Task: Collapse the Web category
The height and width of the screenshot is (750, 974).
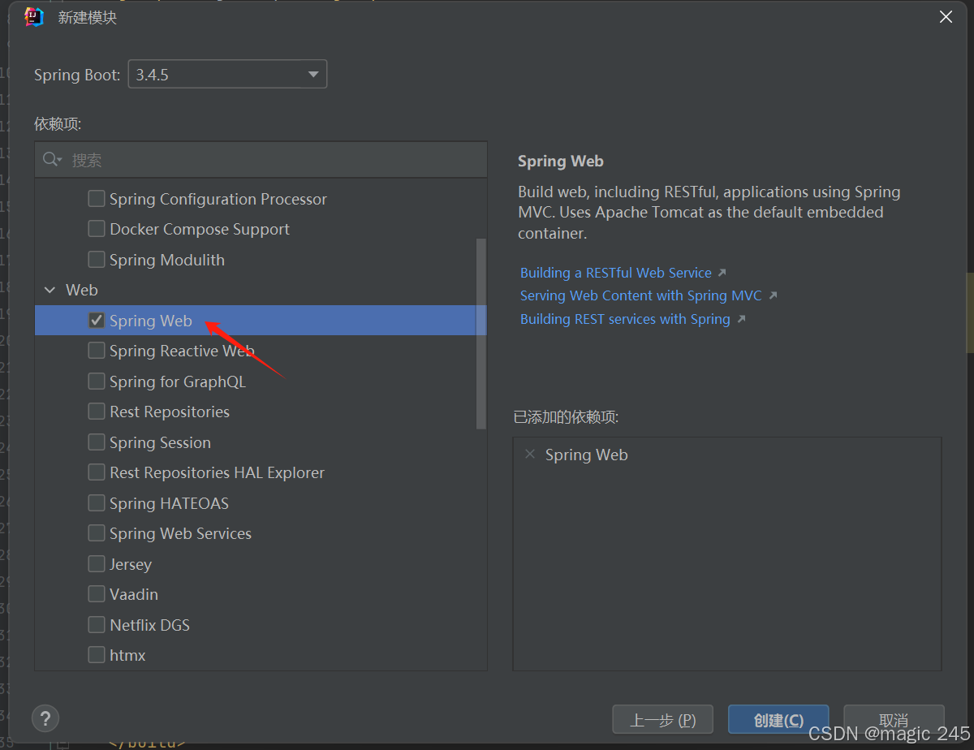Action: [50, 290]
